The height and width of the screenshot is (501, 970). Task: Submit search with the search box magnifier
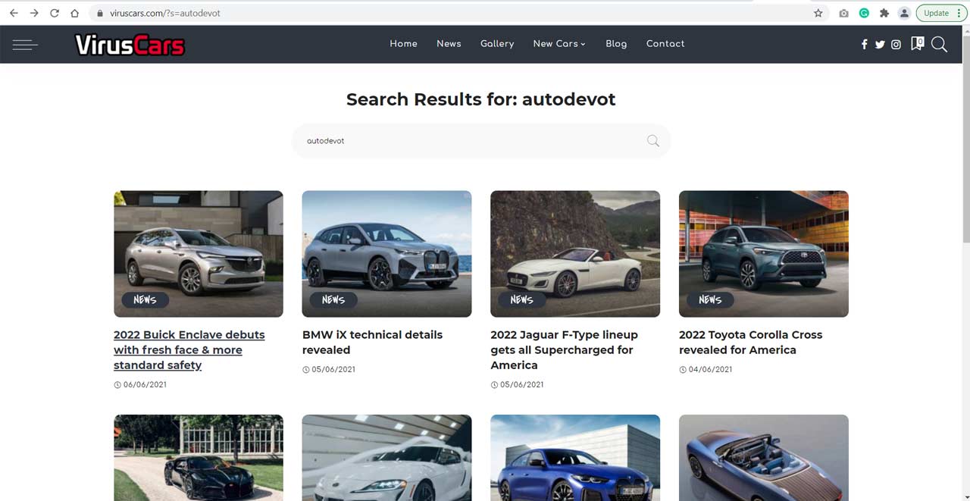[652, 141]
